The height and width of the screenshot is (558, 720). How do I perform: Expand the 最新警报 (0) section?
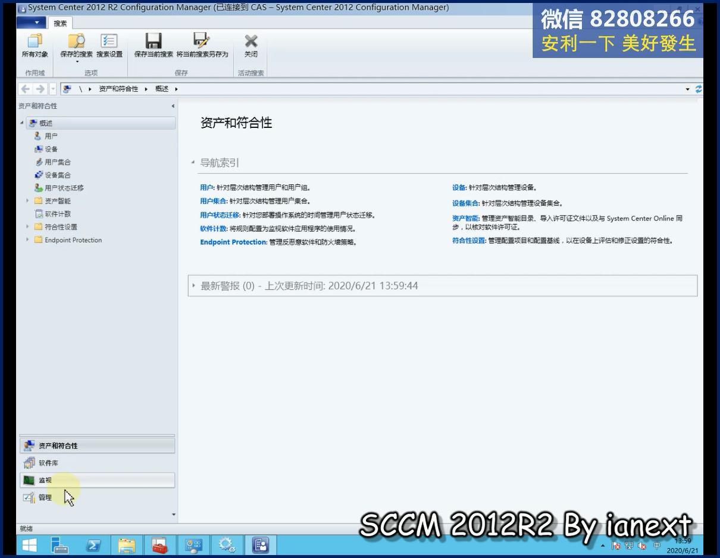coord(194,286)
